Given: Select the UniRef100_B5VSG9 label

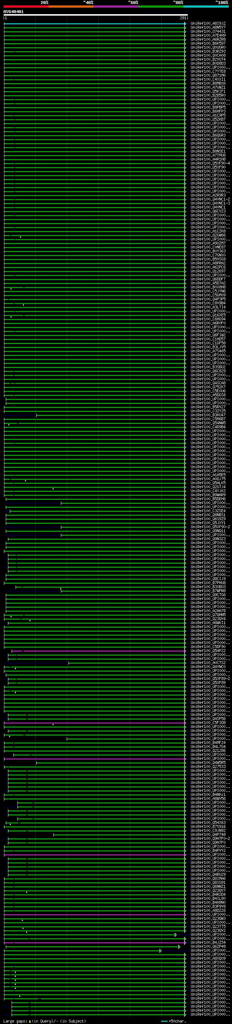Looking at the screenshot, I should (208, 259).
